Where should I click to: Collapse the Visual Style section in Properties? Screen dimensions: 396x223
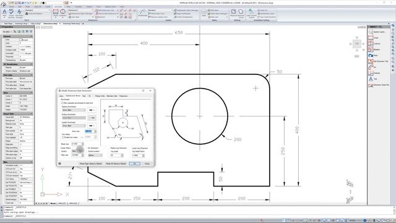[32, 114]
